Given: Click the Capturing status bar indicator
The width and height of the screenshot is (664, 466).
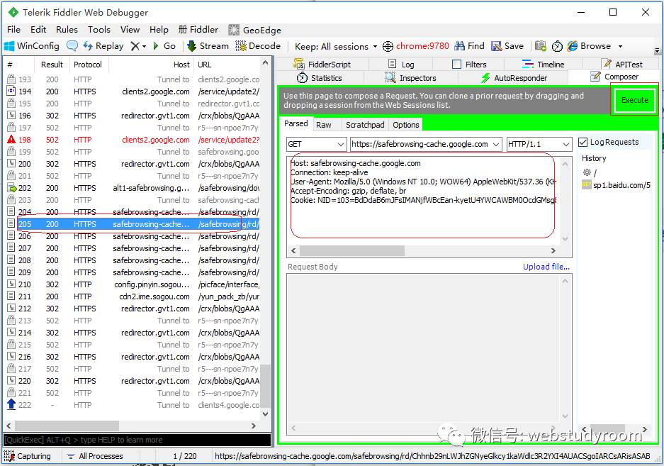Looking at the screenshot, I should [28, 456].
